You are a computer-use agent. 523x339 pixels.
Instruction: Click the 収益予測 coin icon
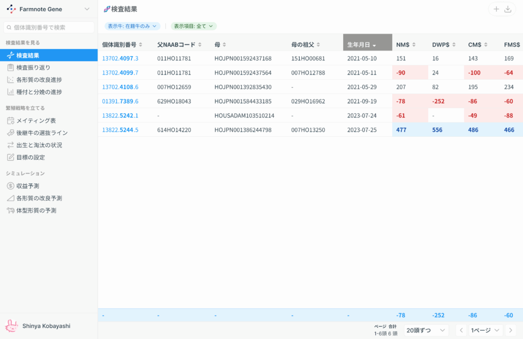[x=11, y=186]
